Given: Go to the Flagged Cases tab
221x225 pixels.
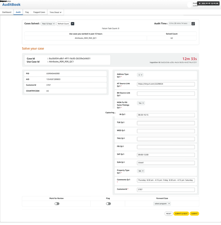Looking at the screenshot, I should (x=39, y=12).
